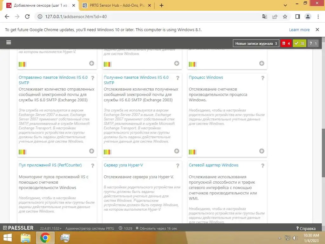Open File Explorer from taskbar
This screenshot has width=325, height=244.
point(26,238)
